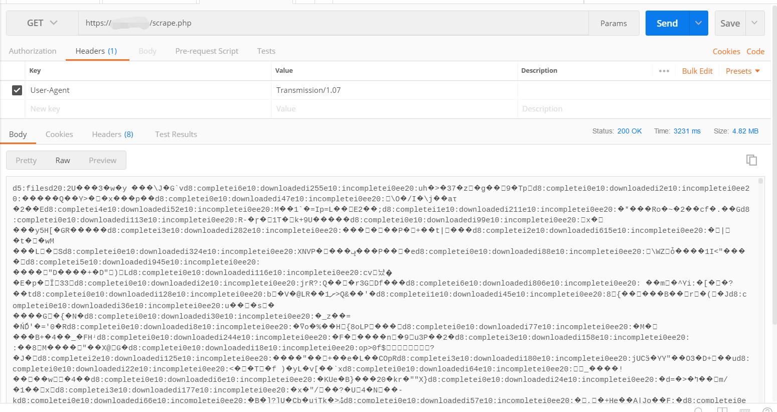This screenshot has width=777, height=412.
Task: Expand the Save button arrow menu
Action: (x=754, y=23)
